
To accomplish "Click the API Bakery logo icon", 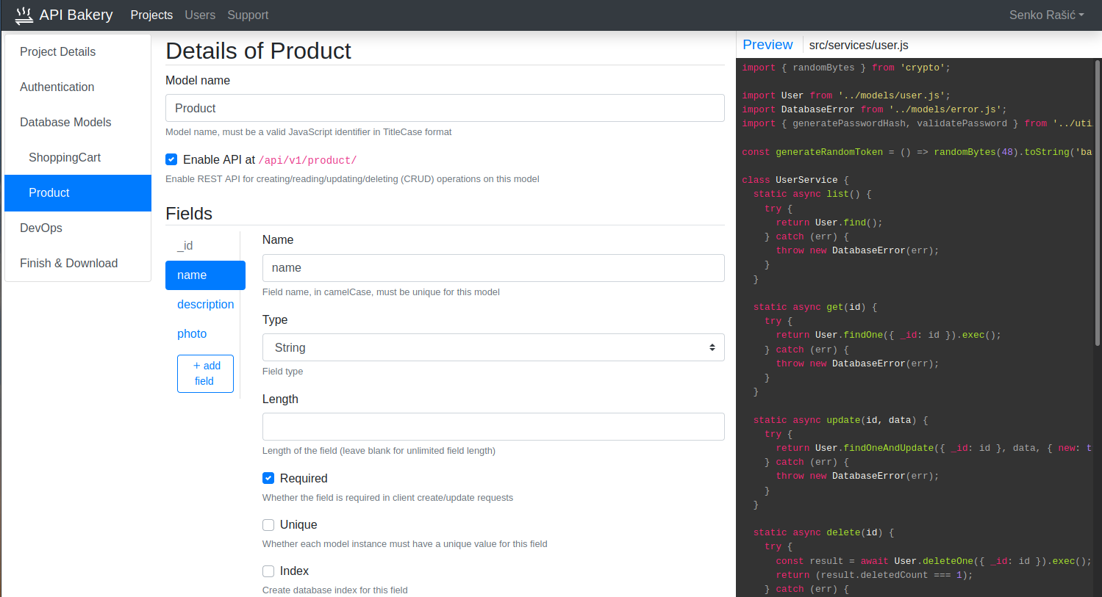I will (x=24, y=15).
